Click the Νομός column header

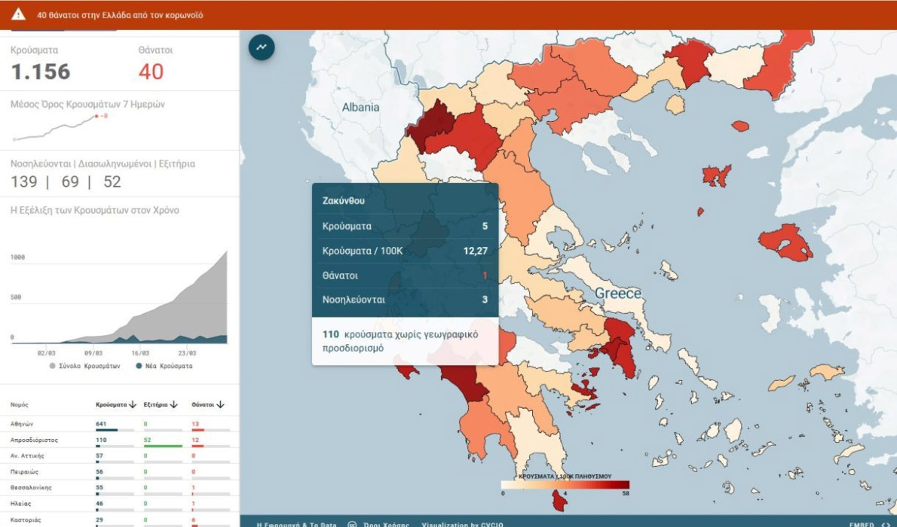point(20,405)
